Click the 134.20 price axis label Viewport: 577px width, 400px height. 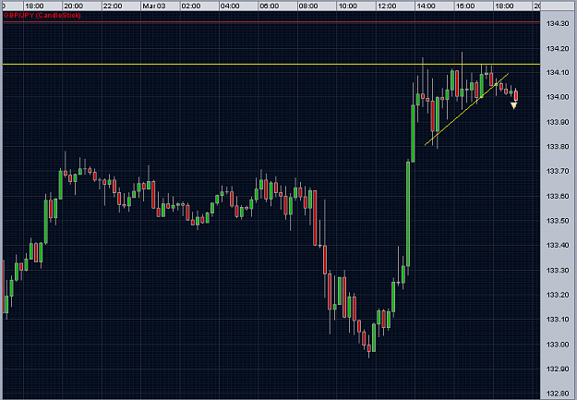click(558, 49)
